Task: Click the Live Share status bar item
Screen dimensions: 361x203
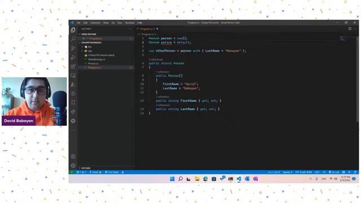Action: point(112,172)
